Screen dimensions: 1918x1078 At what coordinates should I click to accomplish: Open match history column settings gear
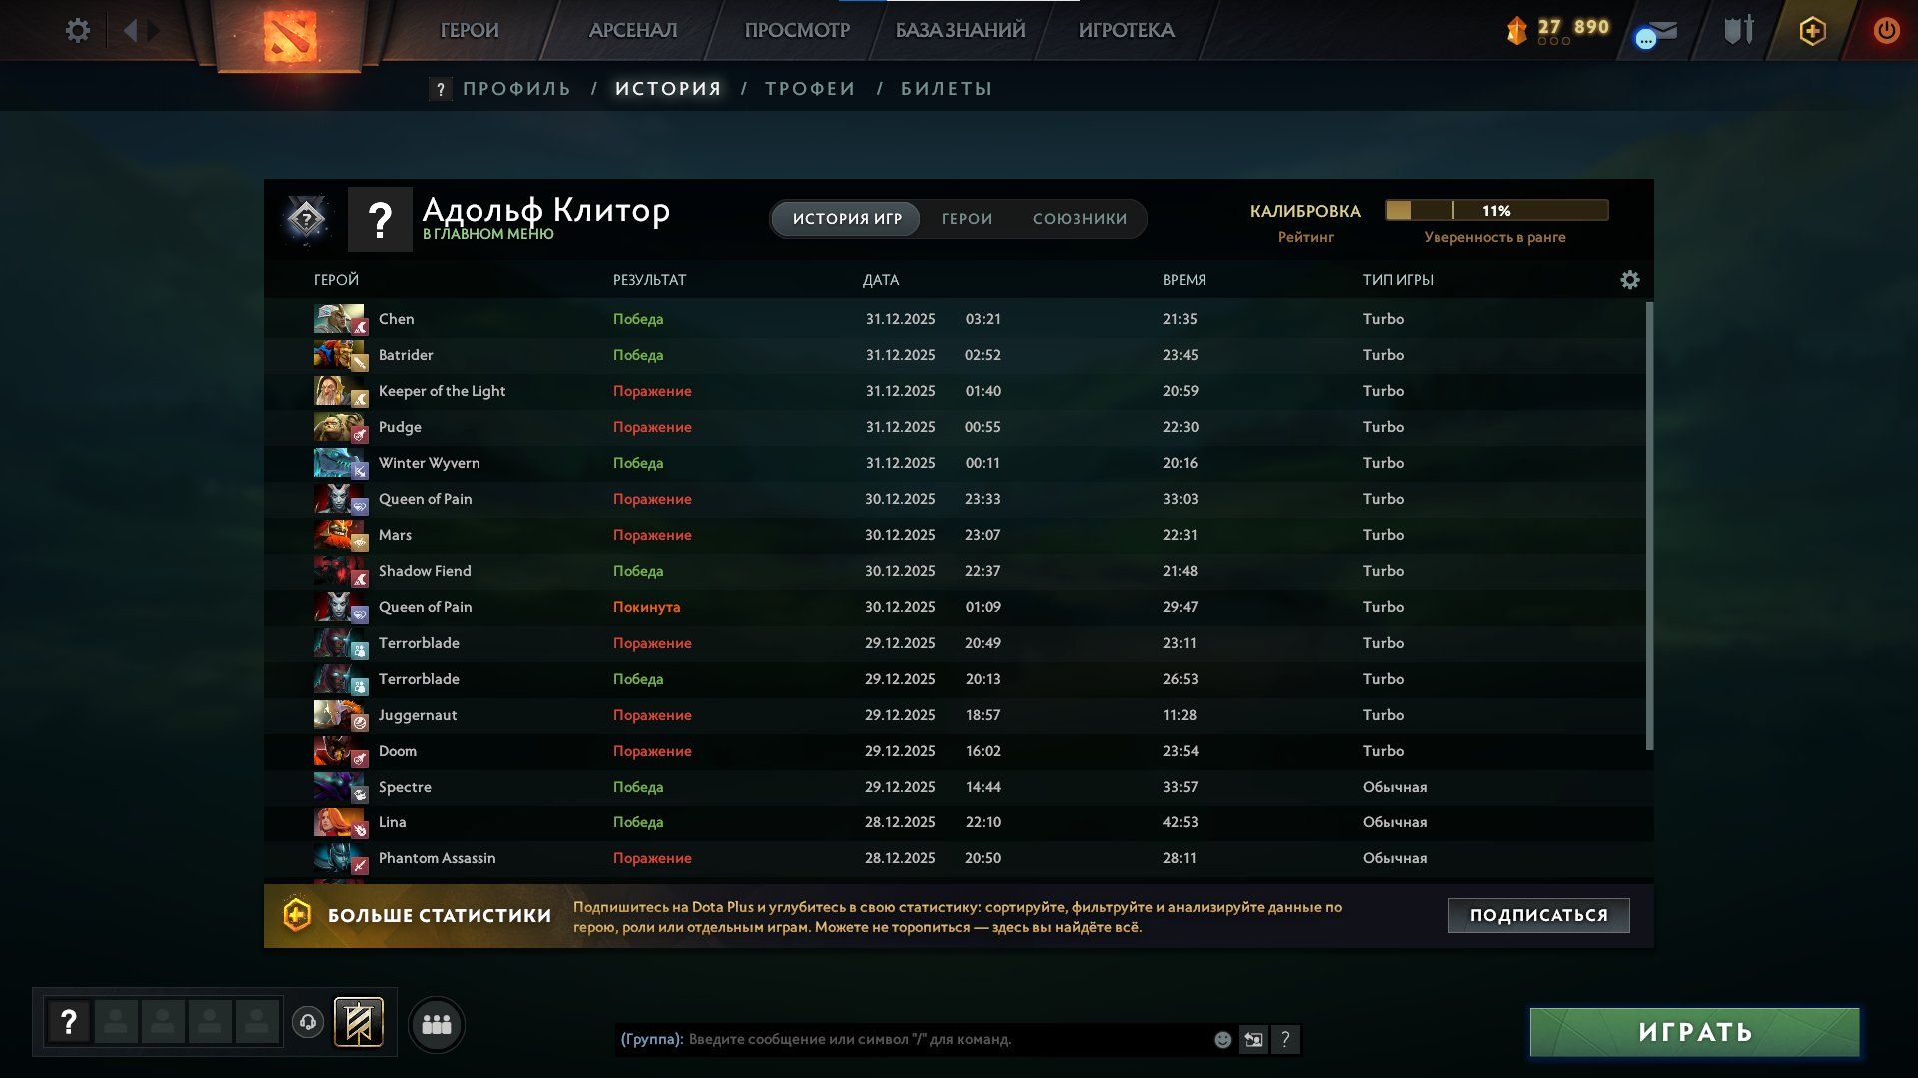[x=1629, y=280]
